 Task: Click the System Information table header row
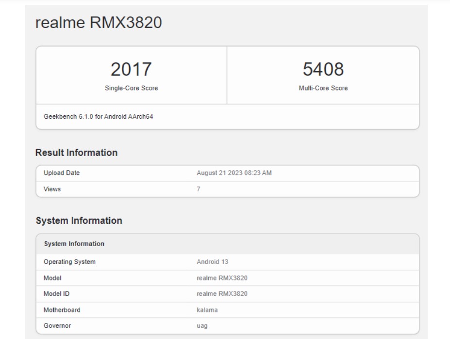pos(228,244)
